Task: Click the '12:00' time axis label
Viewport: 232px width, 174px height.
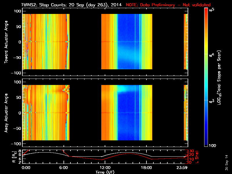Action: coord(105,168)
